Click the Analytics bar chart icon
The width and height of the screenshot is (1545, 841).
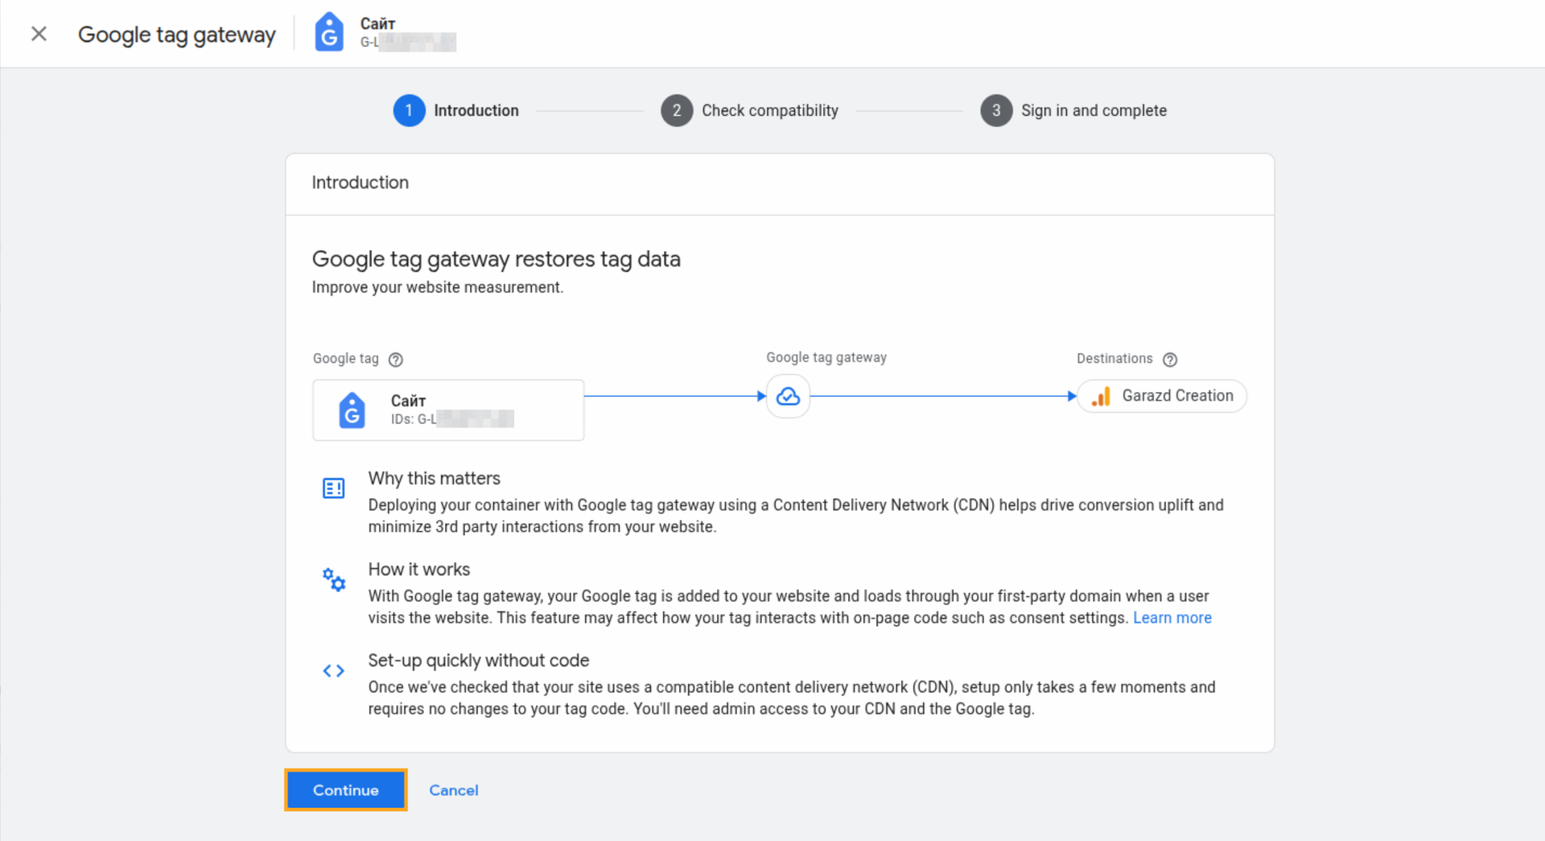click(1101, 396)
